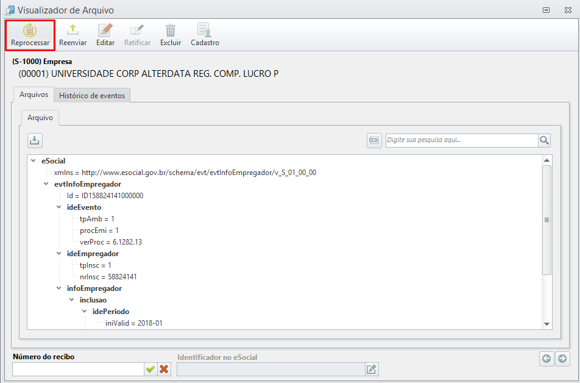Click the search text field
This screenshot has height=383, width=580.
point(462,140)
